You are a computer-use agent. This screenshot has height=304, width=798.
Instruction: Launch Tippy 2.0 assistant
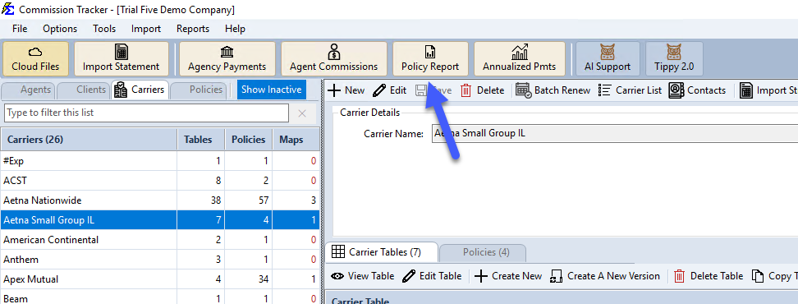[x=674, y=58]
